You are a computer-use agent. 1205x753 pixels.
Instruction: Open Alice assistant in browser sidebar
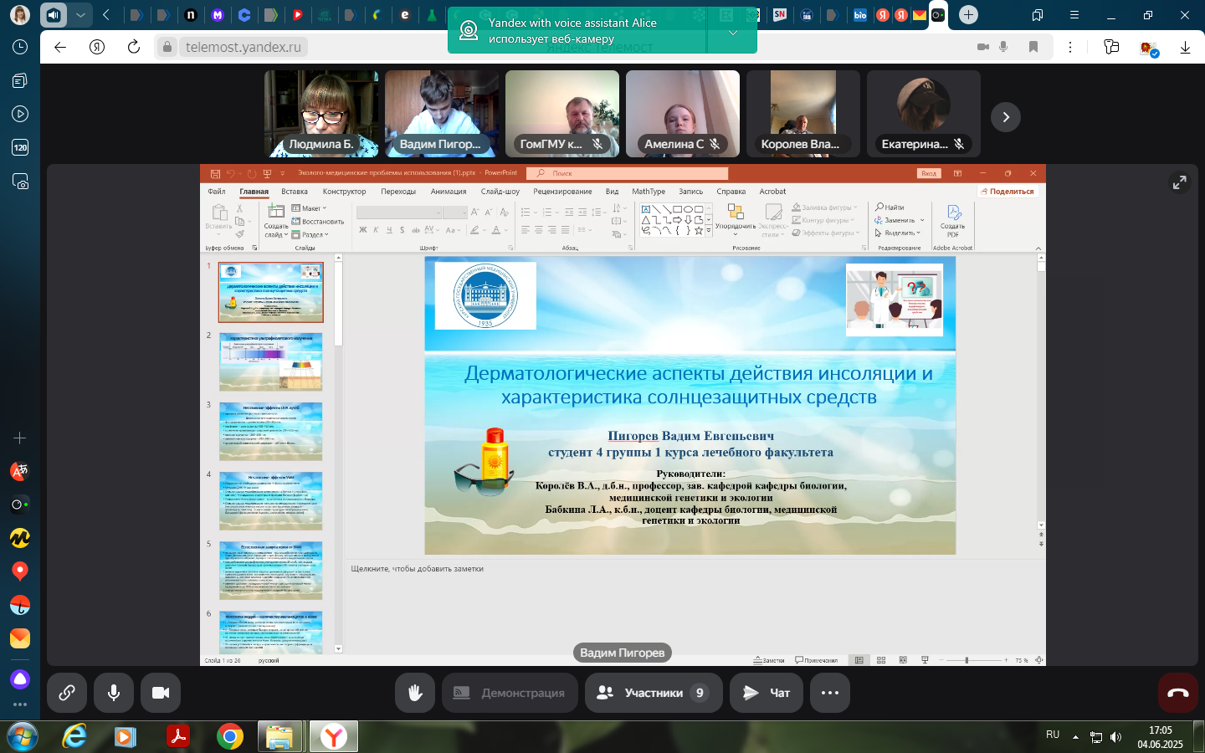click(20, 679)
